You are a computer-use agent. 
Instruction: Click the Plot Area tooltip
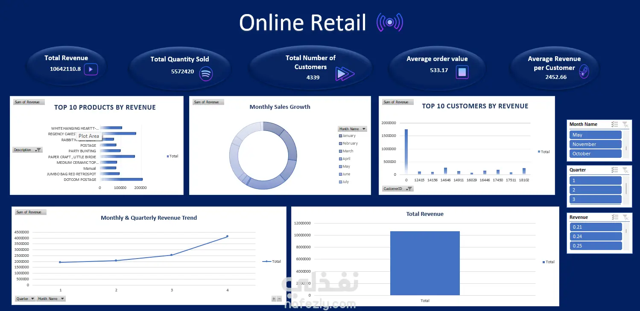click(89, 136)
